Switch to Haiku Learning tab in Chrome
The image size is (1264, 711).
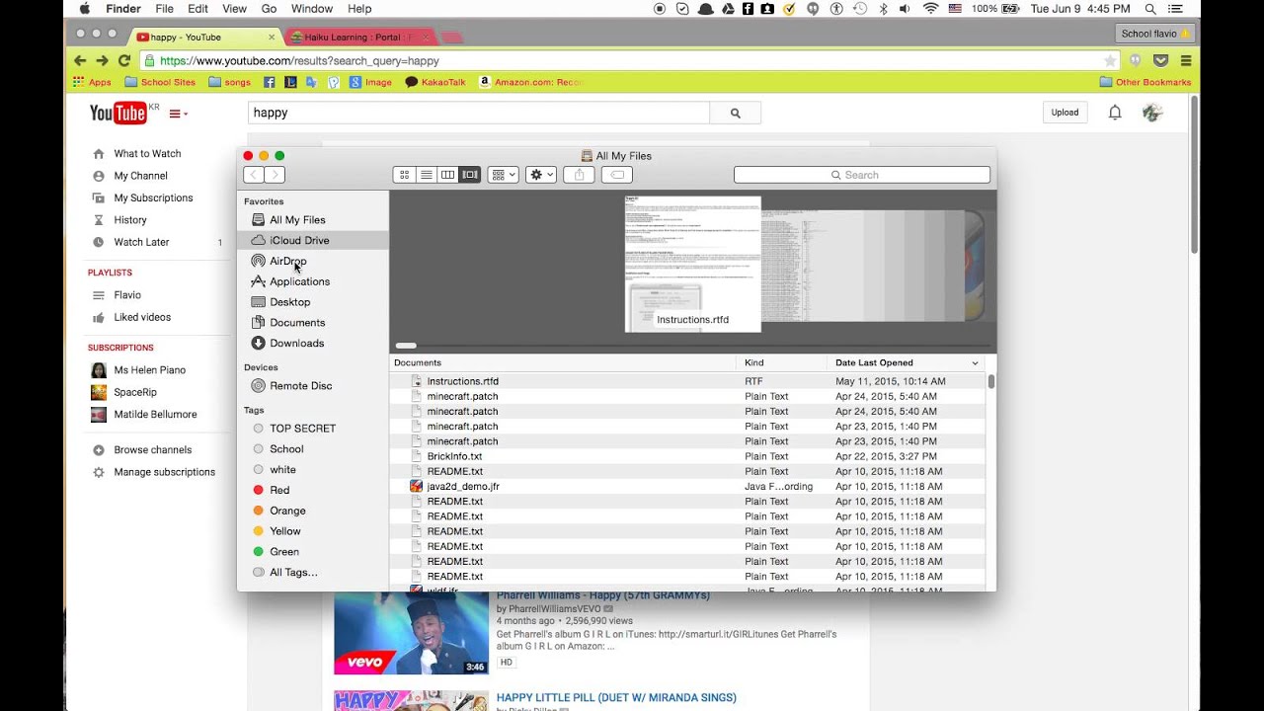pos(358,38)
